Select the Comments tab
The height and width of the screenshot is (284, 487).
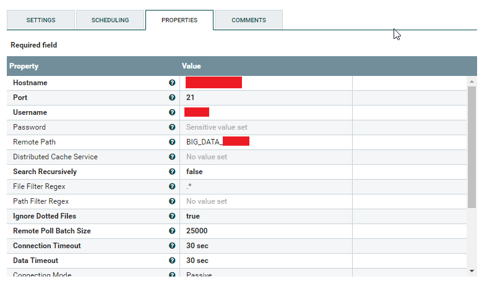pos(249,20)
